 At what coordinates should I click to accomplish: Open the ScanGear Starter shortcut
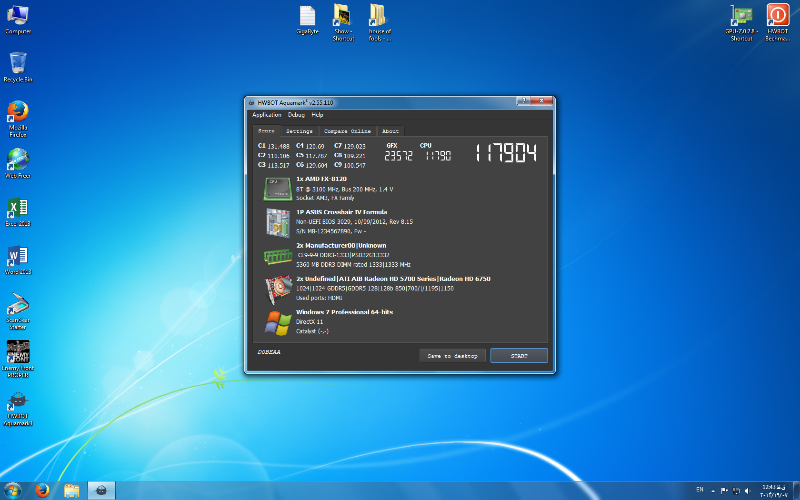[x=18, y=311]
